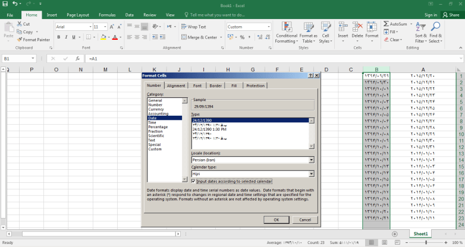Screen dimensions: 465x247
Task: Click the Format Cells help question button
Action: click(310, 75)
